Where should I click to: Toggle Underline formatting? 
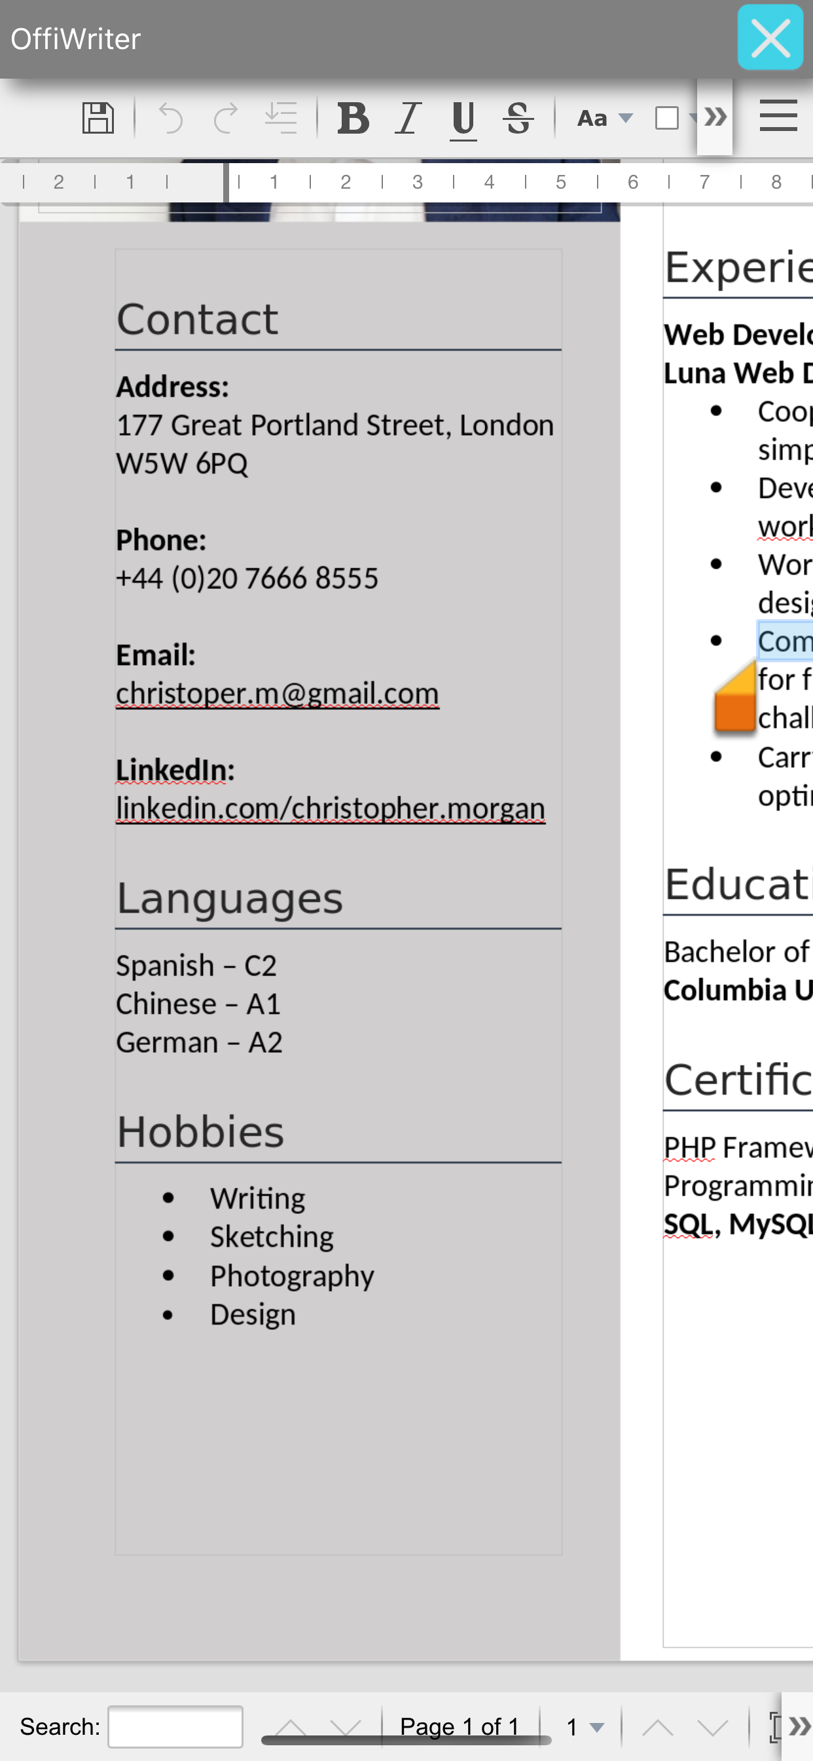(x=463, y=120)
